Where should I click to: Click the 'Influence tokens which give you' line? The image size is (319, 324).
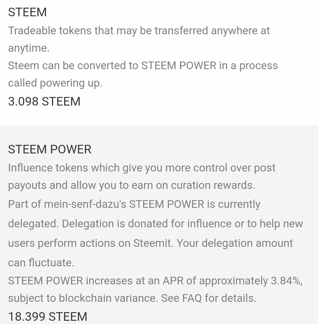point(142,168)
